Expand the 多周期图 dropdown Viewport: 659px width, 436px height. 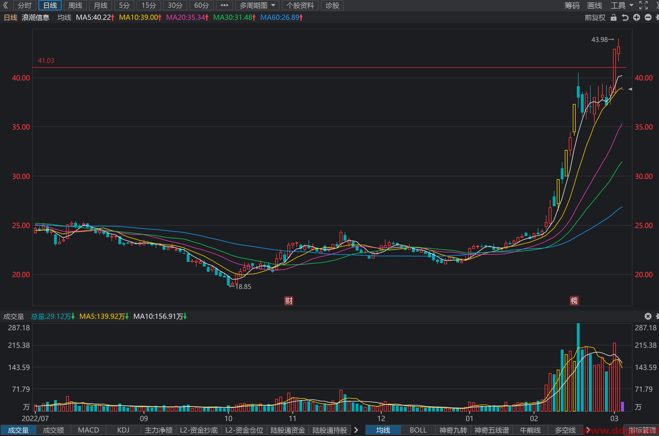click(x=257, y=5)
